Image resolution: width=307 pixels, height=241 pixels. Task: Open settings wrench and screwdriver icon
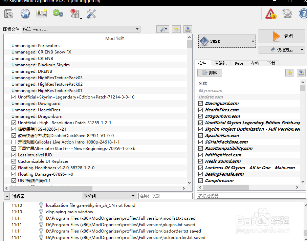point(91,14)
